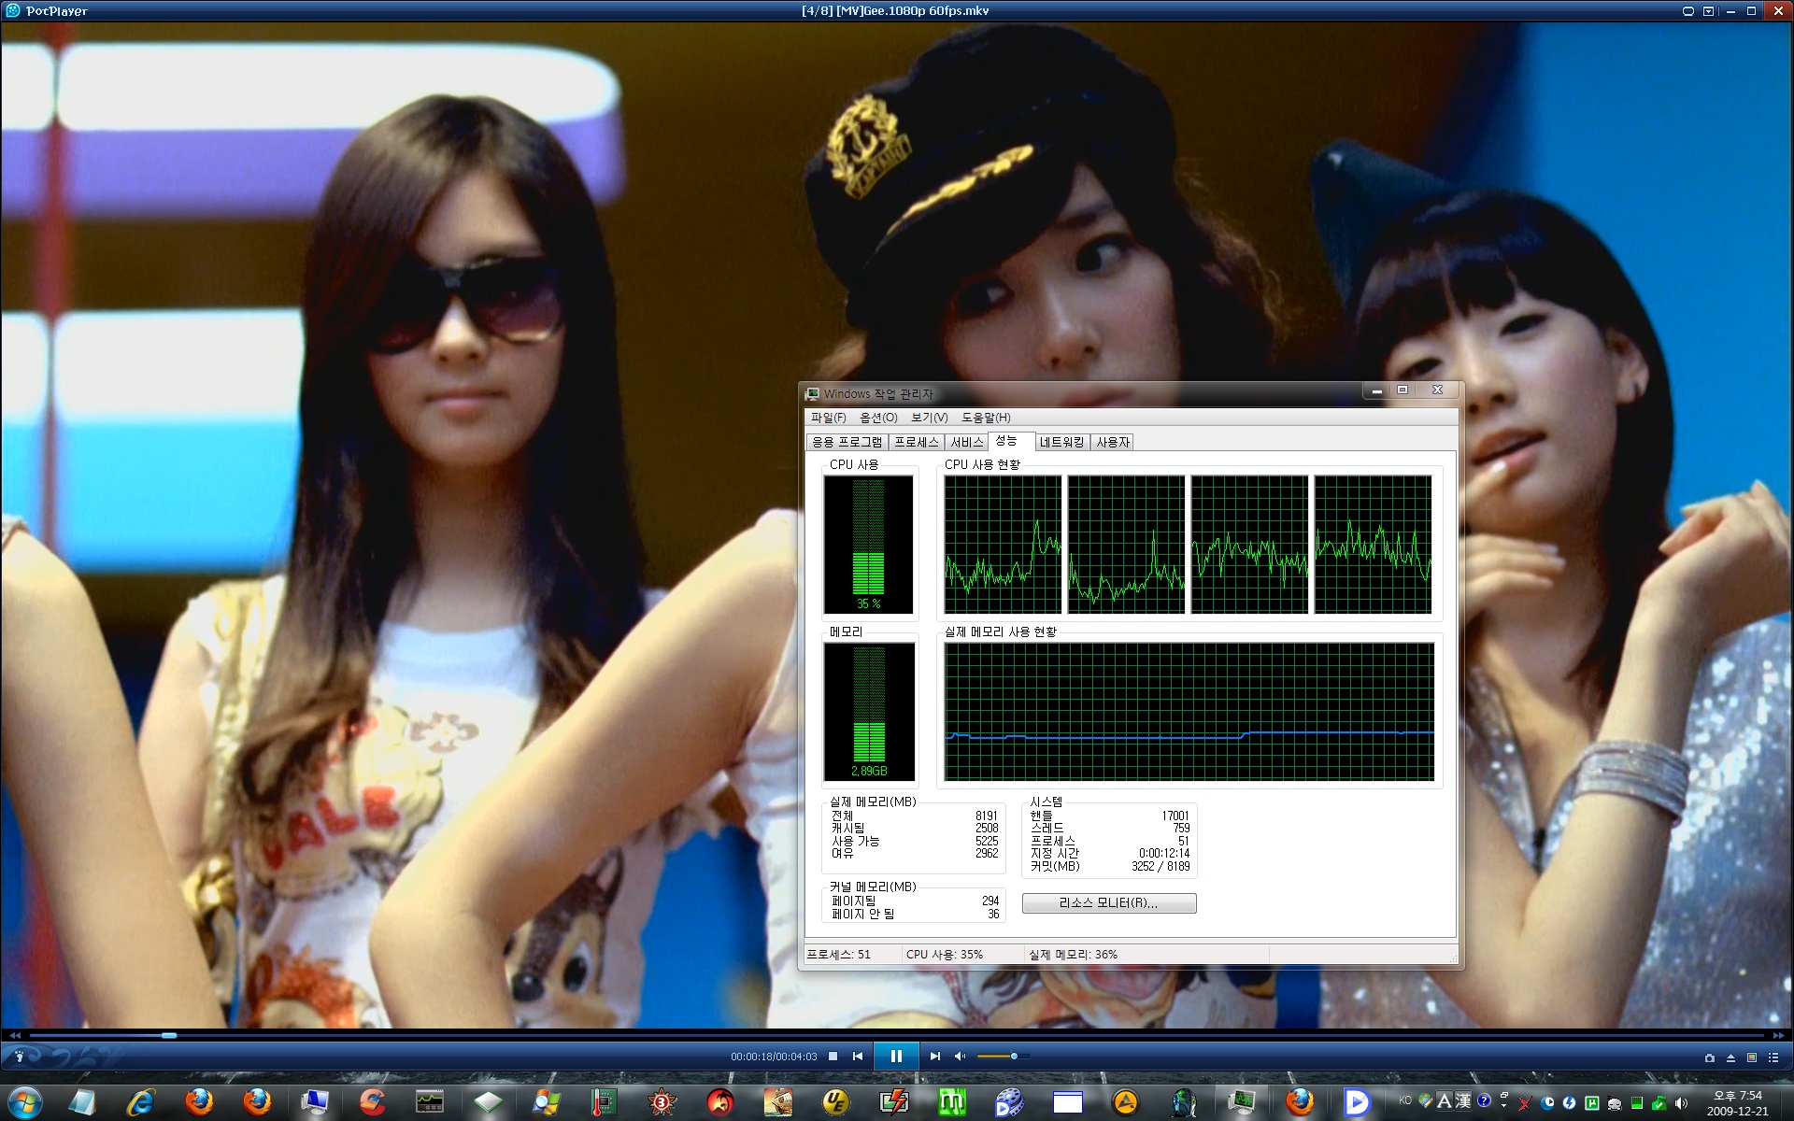Skip to the next track
This screenshot has height=1121, width=1794.
tap(934, 1057)
